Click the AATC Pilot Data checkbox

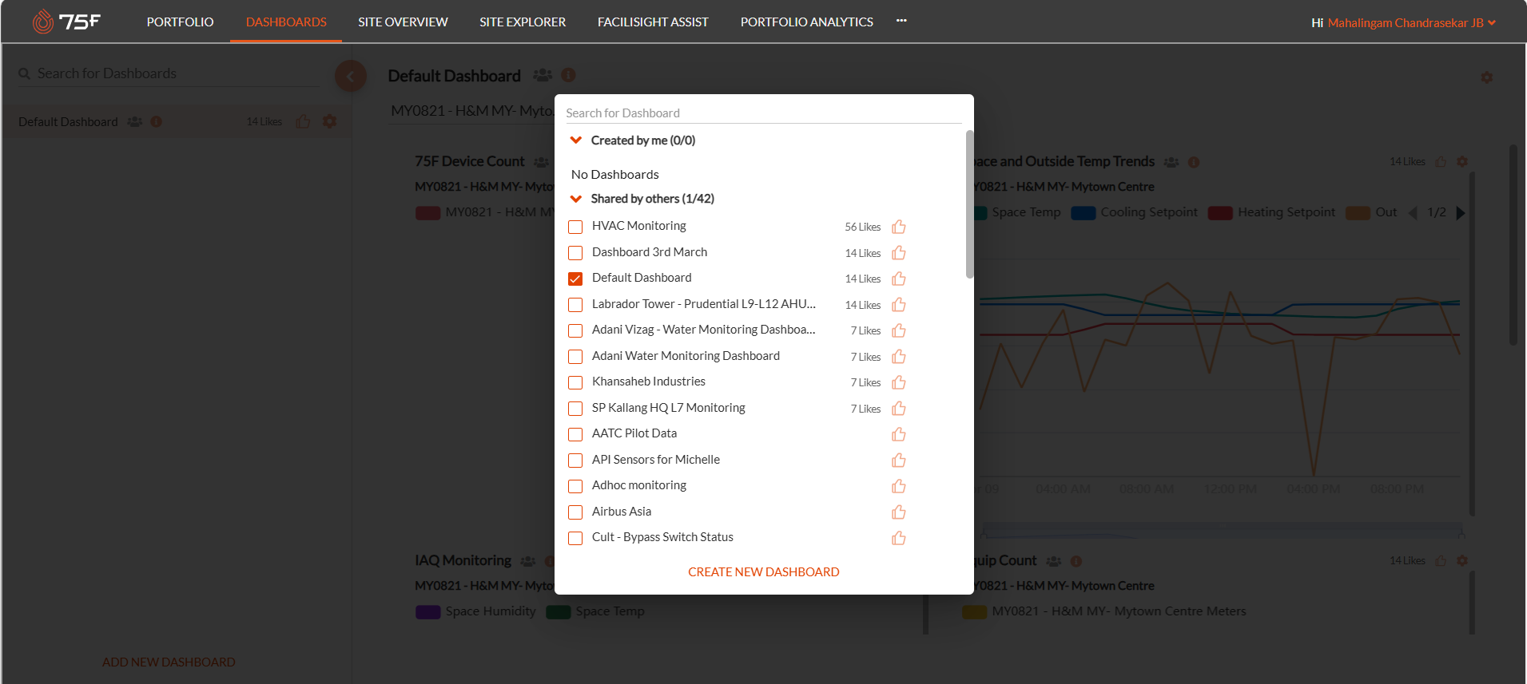point(575,434)
